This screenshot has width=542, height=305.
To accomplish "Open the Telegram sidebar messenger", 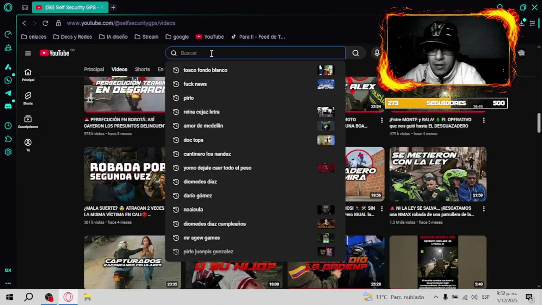I will 8,93.
